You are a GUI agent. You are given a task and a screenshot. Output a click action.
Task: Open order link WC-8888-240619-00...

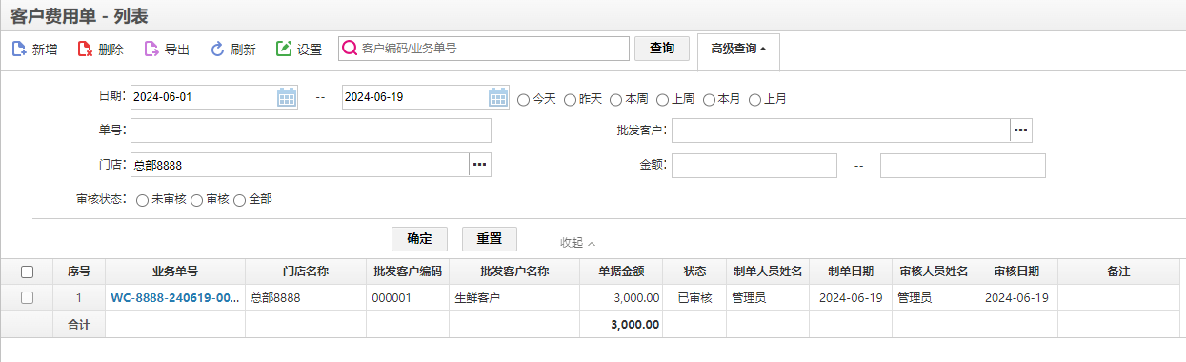pos(174,297)
